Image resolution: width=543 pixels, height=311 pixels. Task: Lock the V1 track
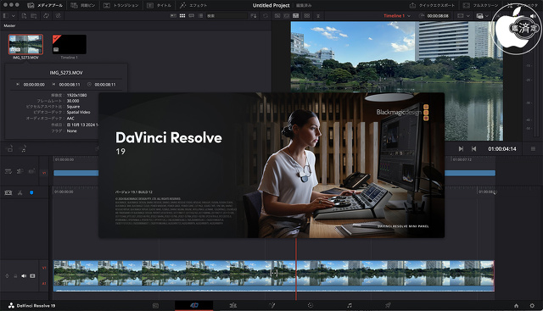click(15, 275)
